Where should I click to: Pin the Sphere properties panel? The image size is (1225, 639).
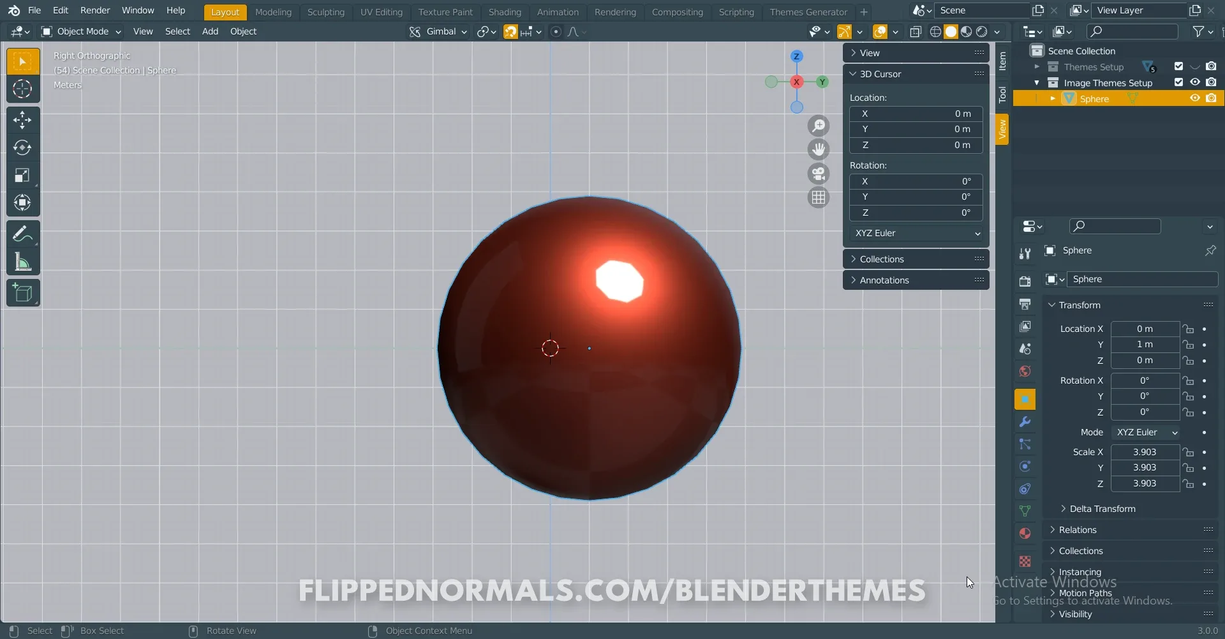click(1210, 251)
